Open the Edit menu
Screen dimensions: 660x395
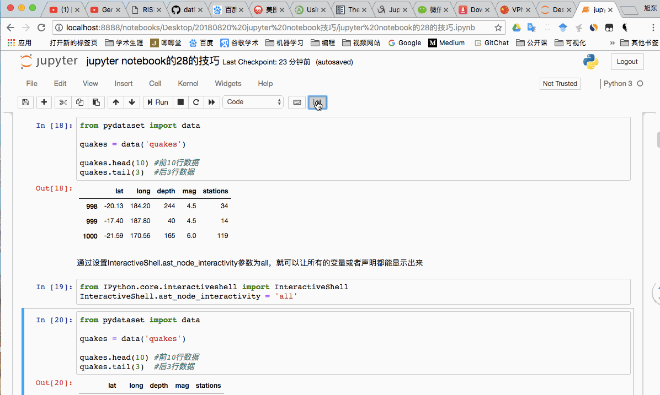click(60, 83)
